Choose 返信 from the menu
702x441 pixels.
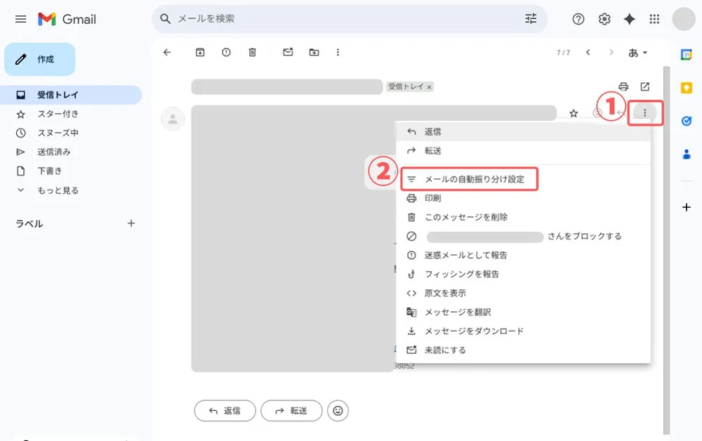click(x=524, y=131)
